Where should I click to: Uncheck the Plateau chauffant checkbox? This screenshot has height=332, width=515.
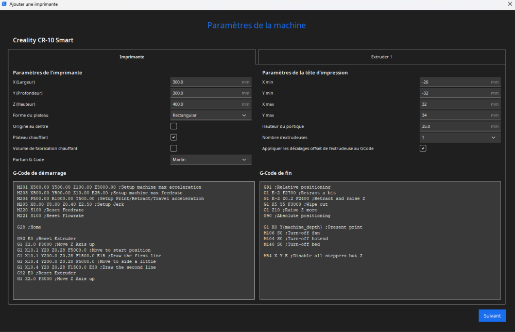click(174, 138)
